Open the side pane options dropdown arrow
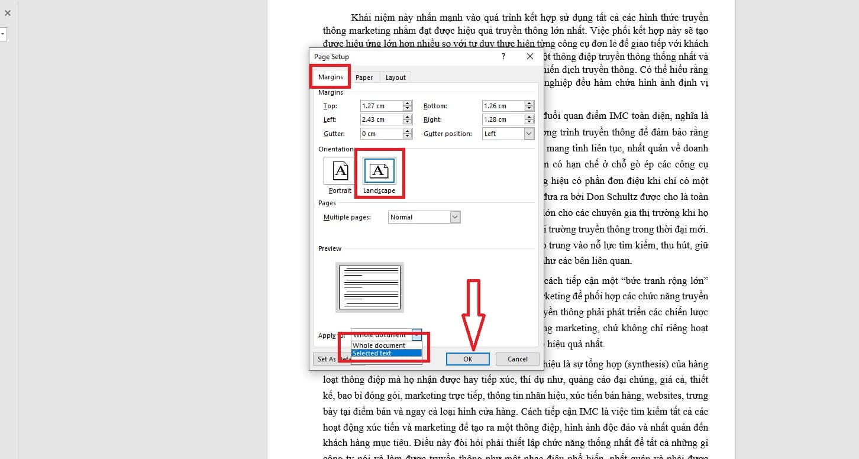This screenshot has width=859, height=459. click(2, 34)
